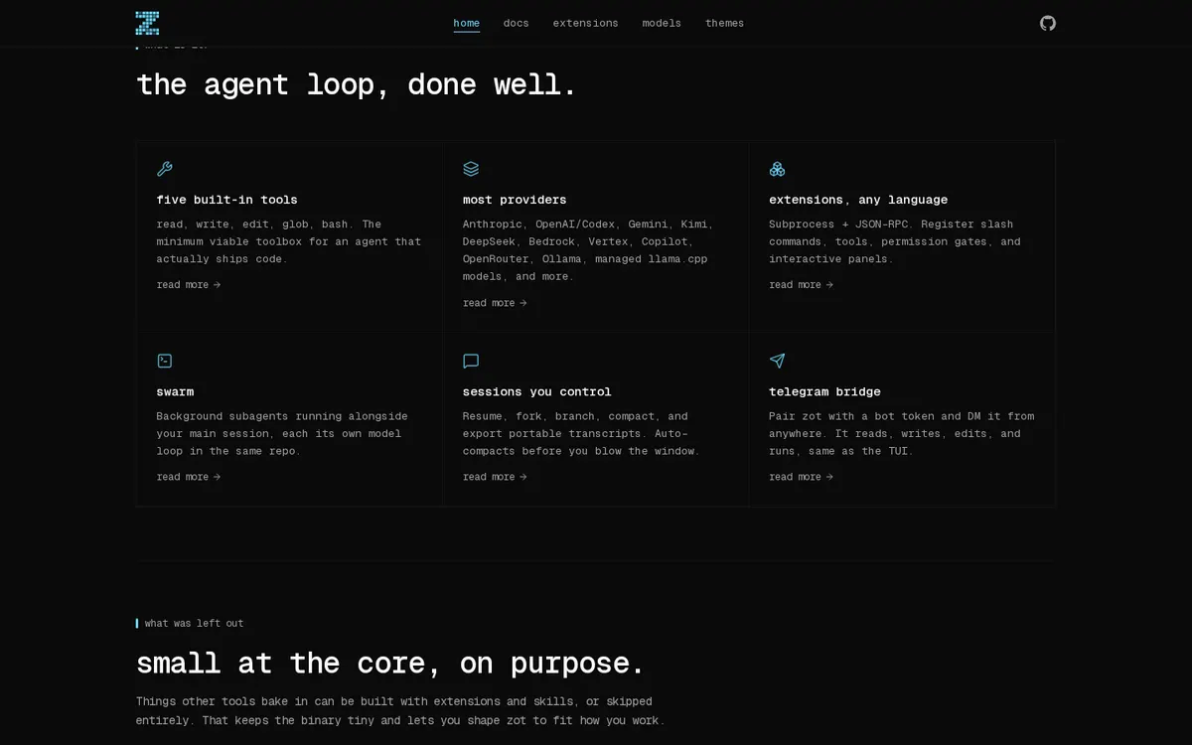Click the description starting 'Background subagents running'

[282, 433]
